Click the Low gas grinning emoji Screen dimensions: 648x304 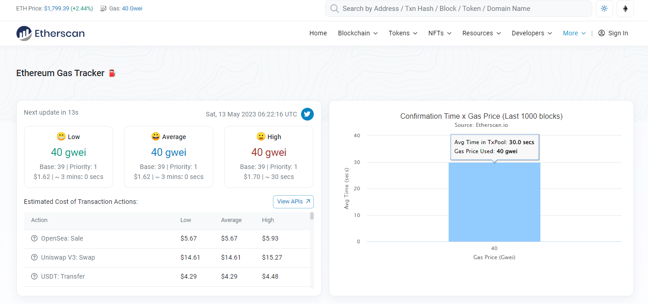(x=61, y=136)
